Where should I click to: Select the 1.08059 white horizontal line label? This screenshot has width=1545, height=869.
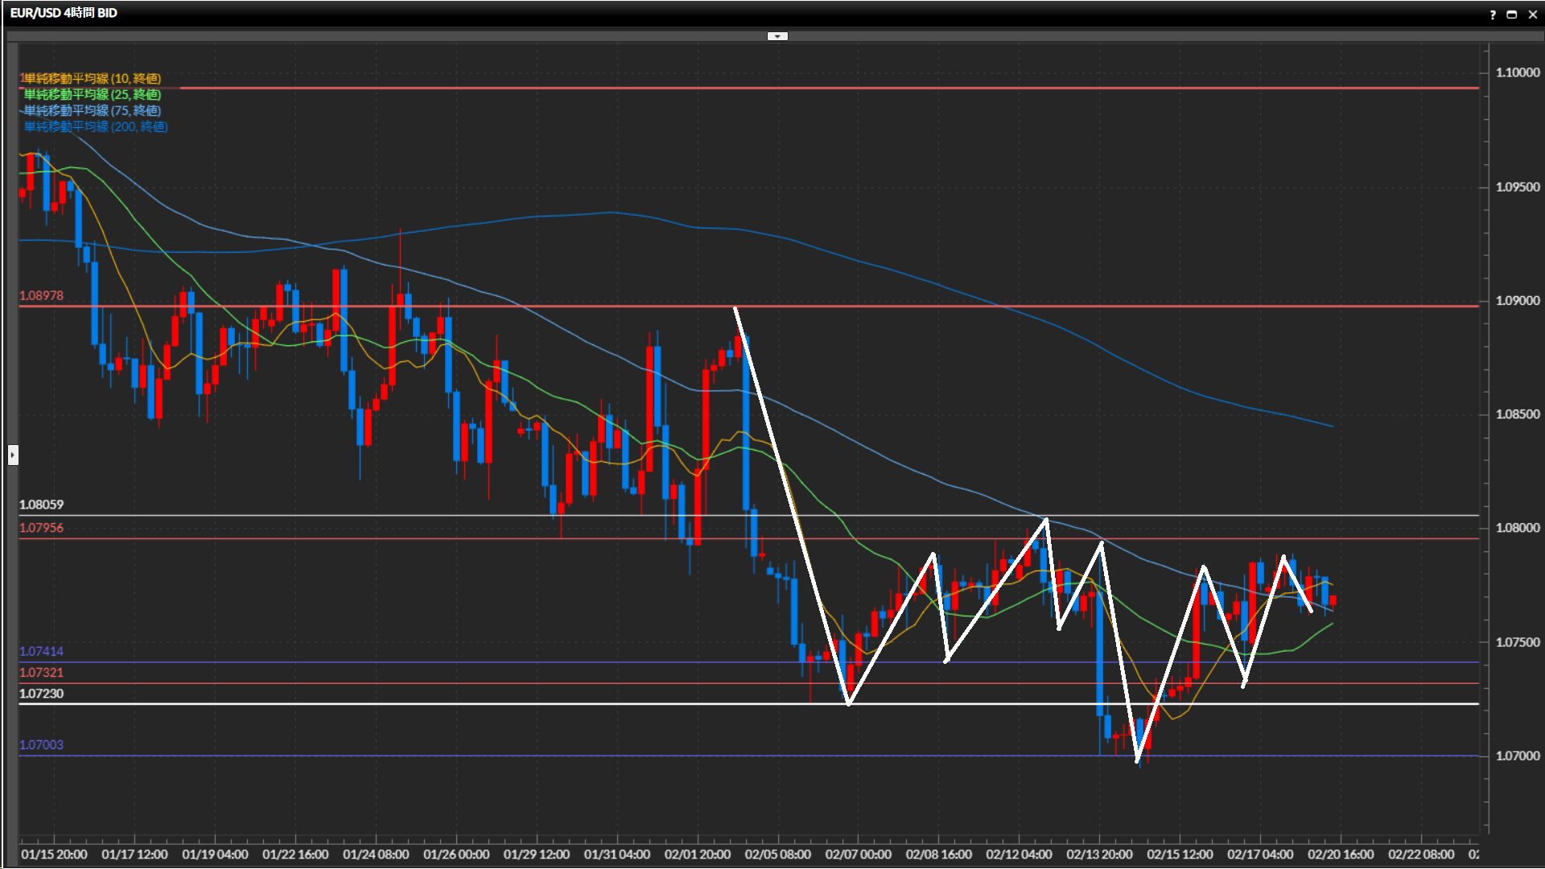[41, 505]
